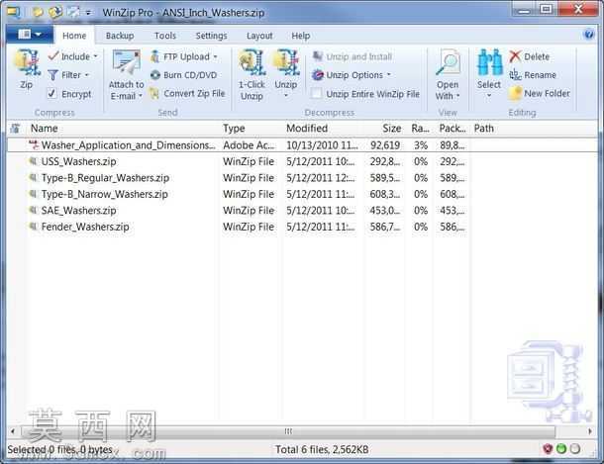Switch to the Help ribbon tab
Viewport: 604px width, 464px height.
(x=301, y=36)
